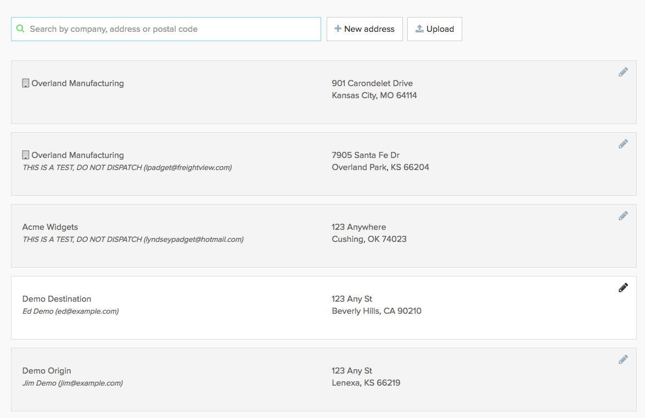Edit the 7905 Santa Fe Dr address

[x=623, y=144]
